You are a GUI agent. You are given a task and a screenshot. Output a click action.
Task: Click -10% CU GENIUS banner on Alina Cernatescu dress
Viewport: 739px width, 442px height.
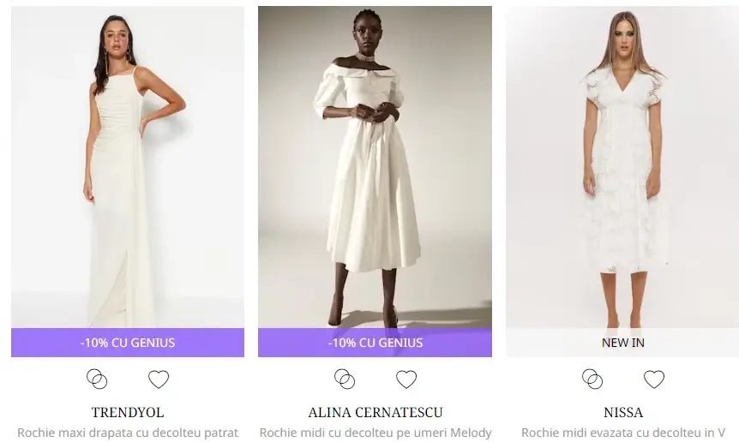point(376,343)
